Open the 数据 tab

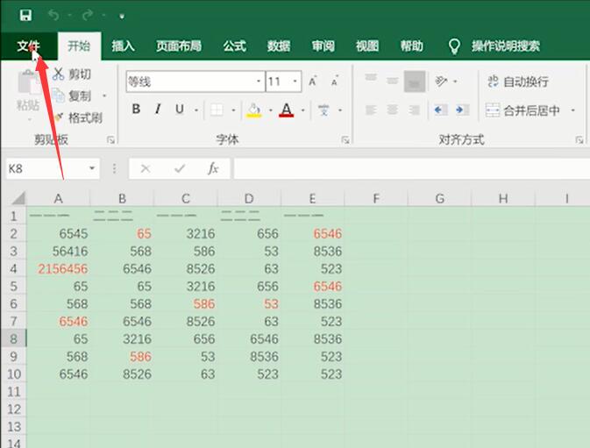pyautogui.click(x=279, y=46)
